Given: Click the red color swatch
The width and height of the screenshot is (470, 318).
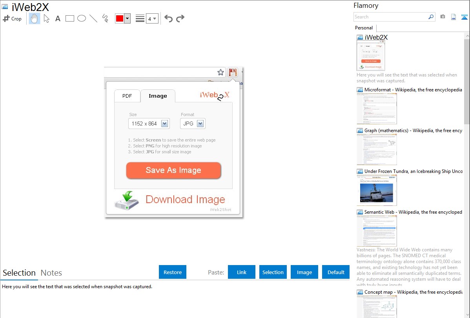Looking at the screenshot, I should (x=120, y=18).
